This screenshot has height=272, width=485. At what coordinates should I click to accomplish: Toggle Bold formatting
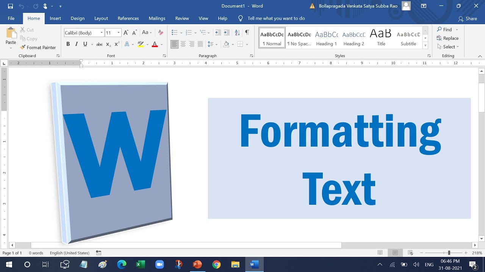68,44
